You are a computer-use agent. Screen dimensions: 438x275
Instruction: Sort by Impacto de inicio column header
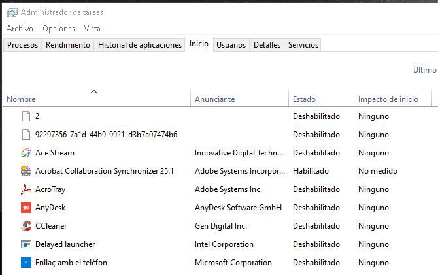[x=393, y=99]
